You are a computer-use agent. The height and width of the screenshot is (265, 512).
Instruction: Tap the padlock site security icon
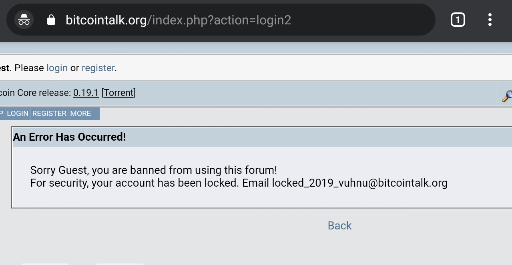coord(51,20)
